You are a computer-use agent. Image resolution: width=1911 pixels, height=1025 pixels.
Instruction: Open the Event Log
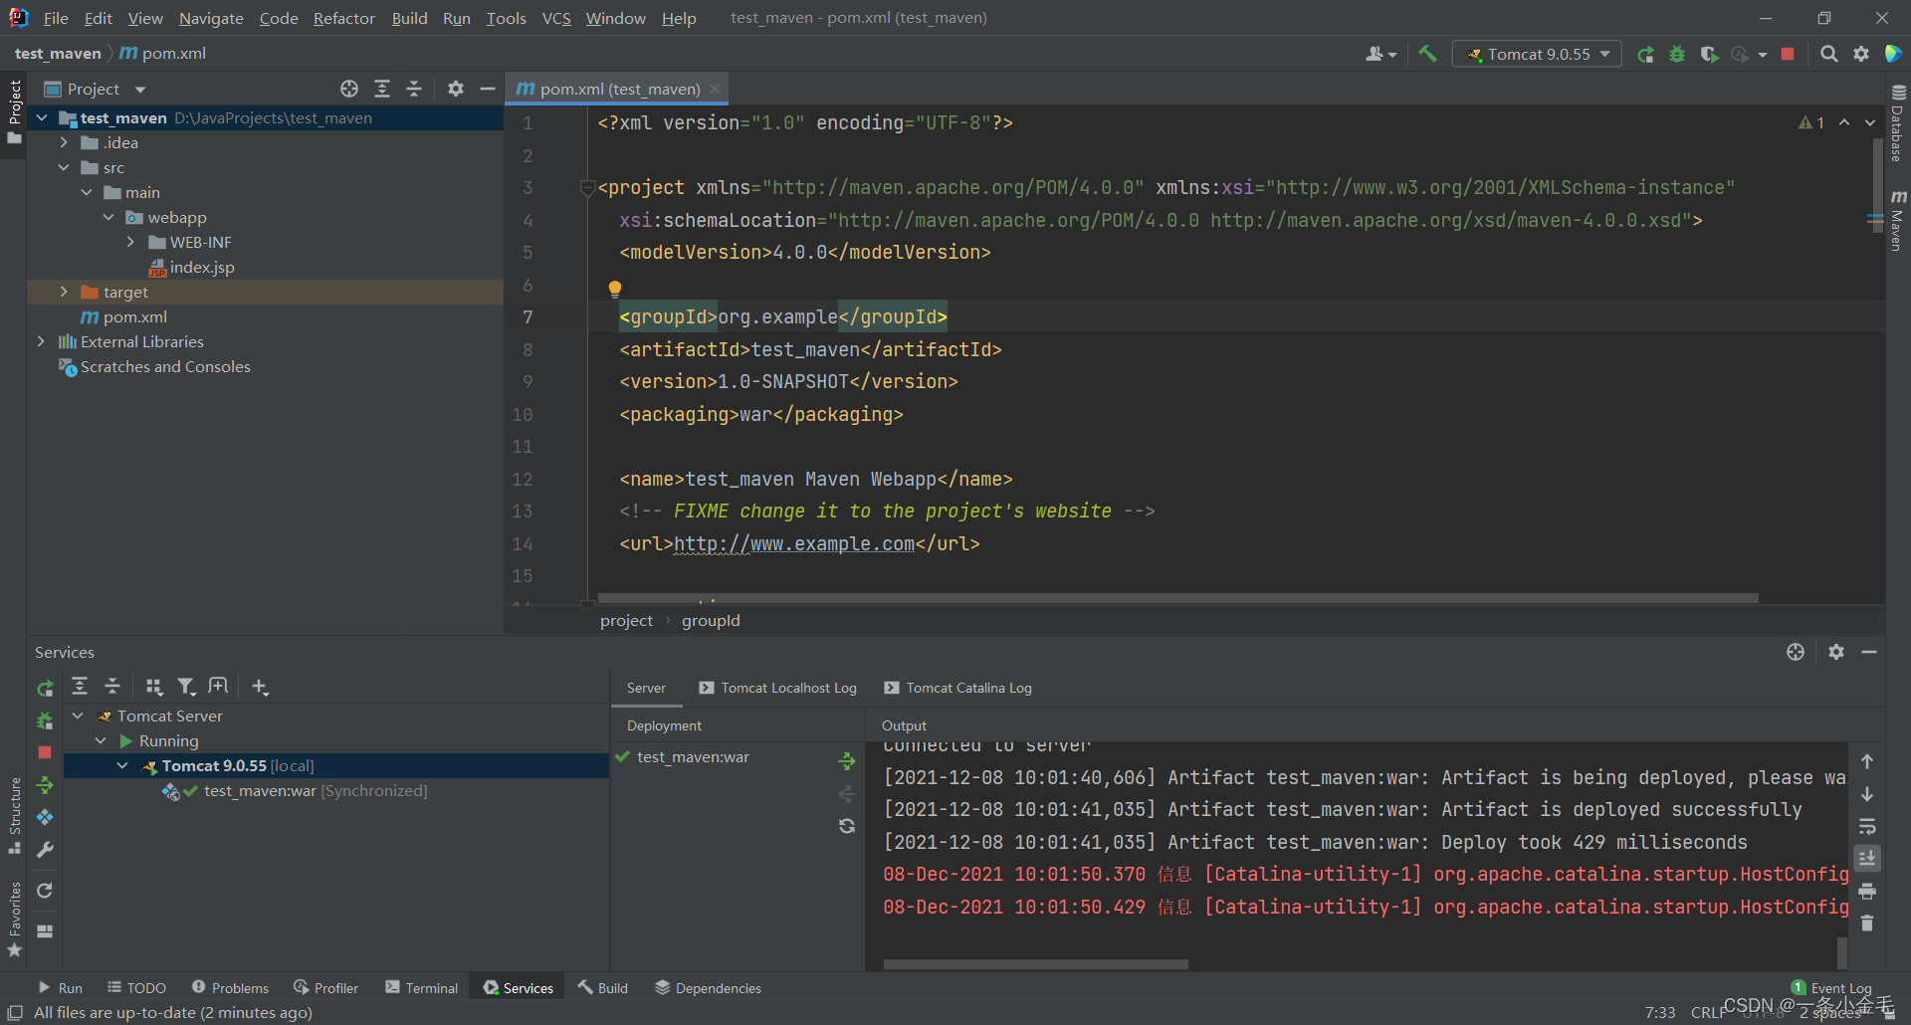coord(1832,988)
